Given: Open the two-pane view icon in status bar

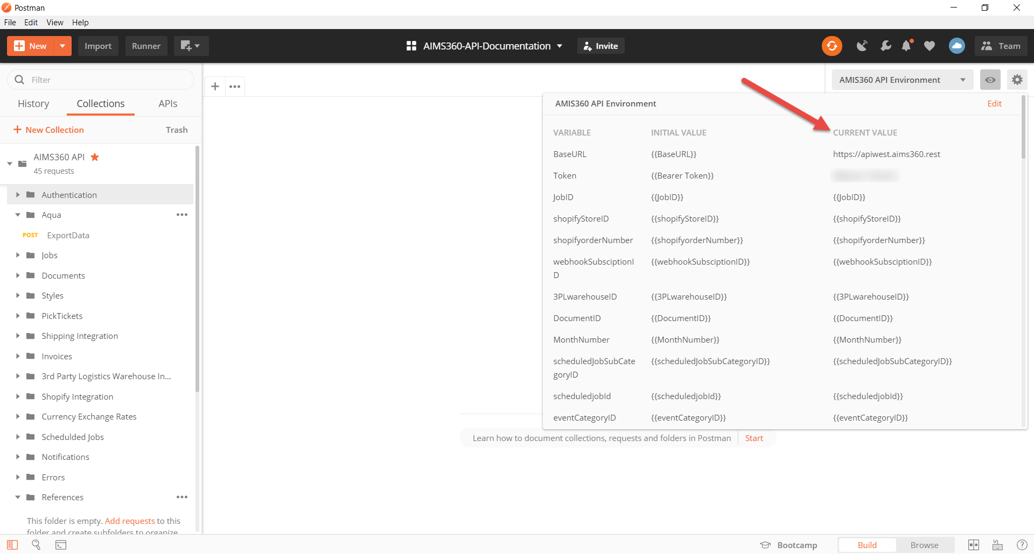Looking at the screenshot, I should pos(974,545).
